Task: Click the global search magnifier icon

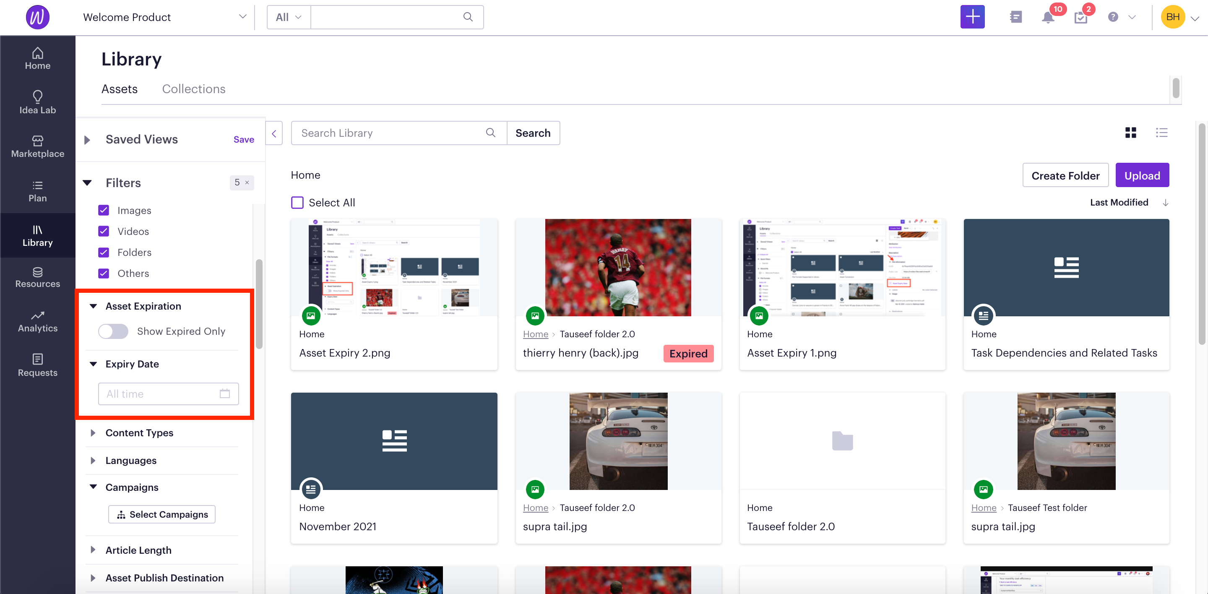Action: coord(468,17)
